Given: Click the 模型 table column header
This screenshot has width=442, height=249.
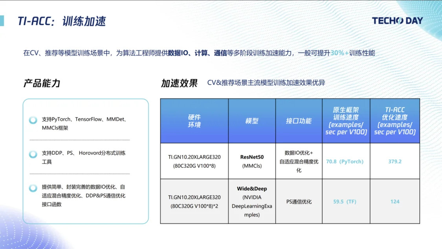Looking at the screenshot, I should coord(251,121).
